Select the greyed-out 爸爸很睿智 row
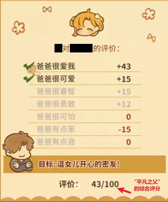The image size is (168, 202). tap(85, 91)
